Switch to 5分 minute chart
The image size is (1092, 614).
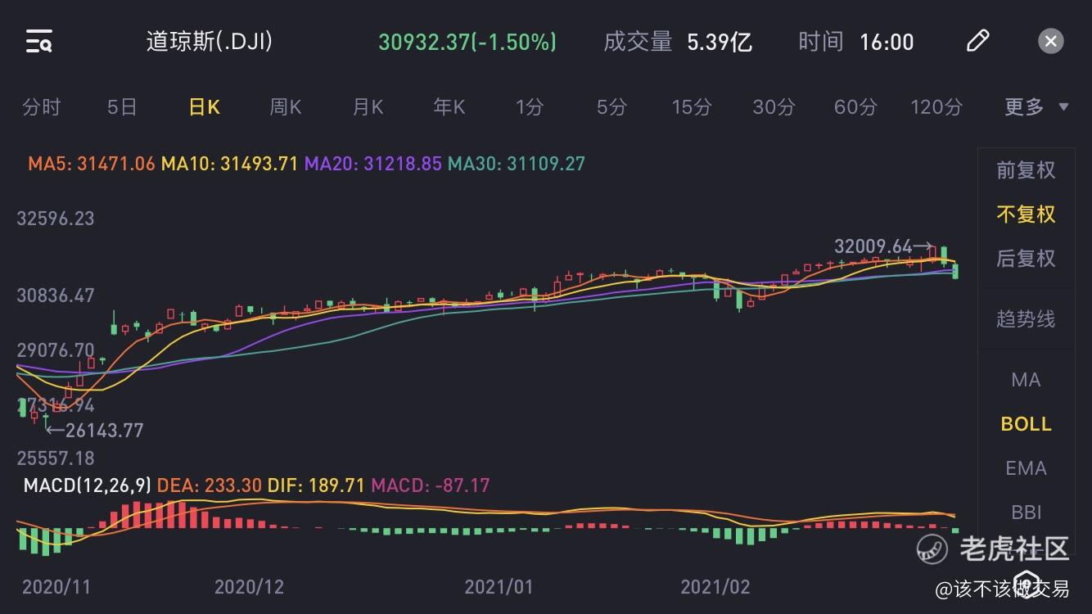tap(611, 106)
